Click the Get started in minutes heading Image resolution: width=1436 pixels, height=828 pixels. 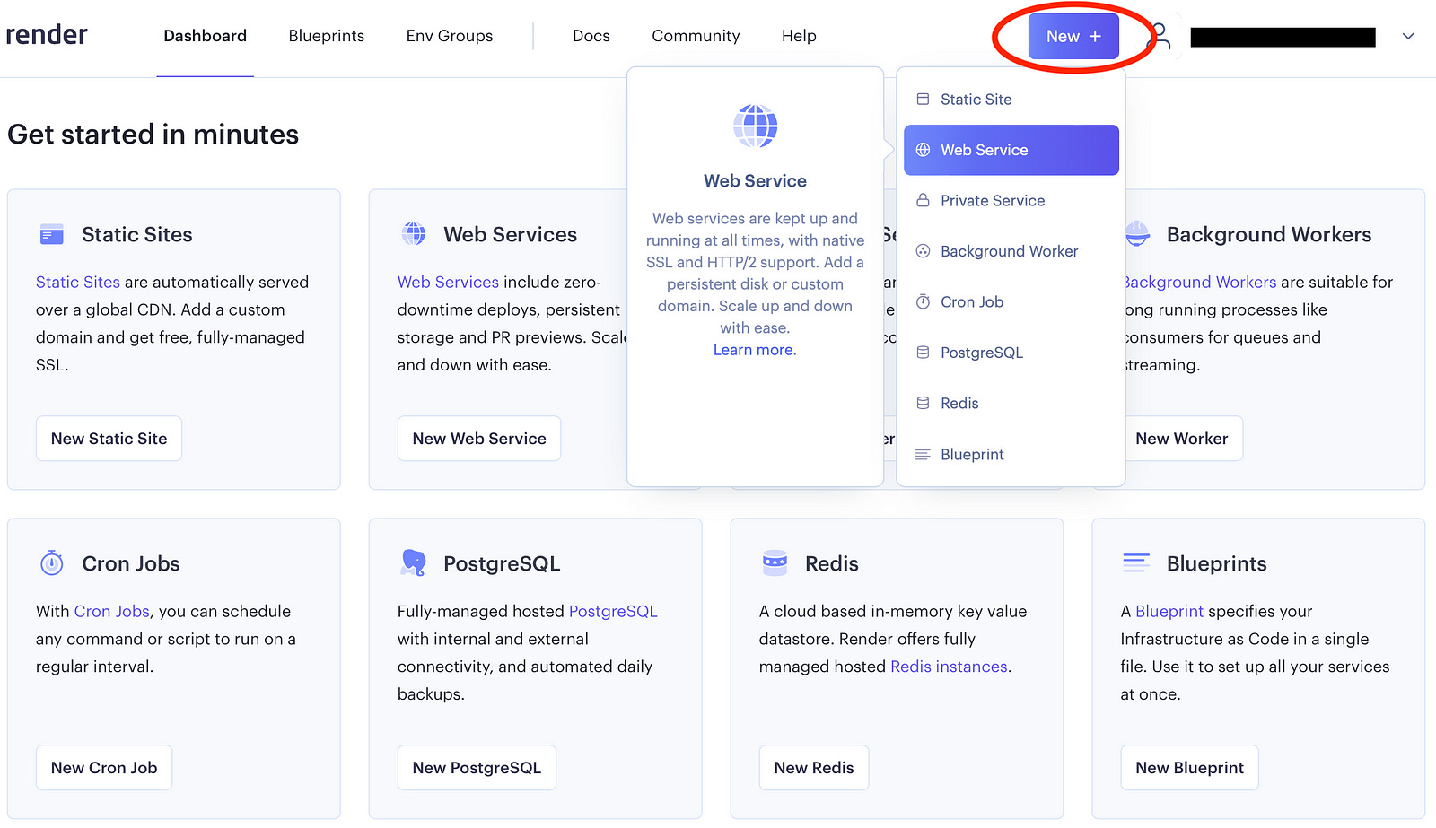click(x=153, y=135)
